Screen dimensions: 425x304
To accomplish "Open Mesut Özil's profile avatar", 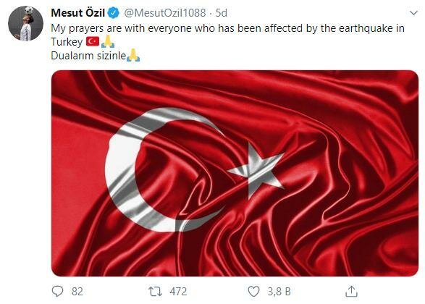I will [x=25, y=24].
